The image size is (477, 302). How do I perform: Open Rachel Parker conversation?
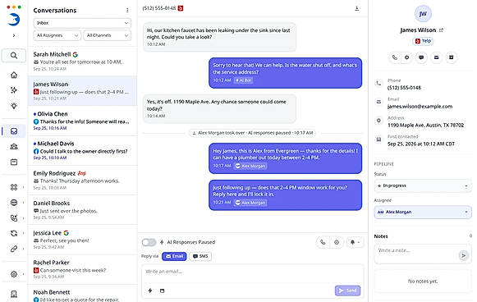82,269
